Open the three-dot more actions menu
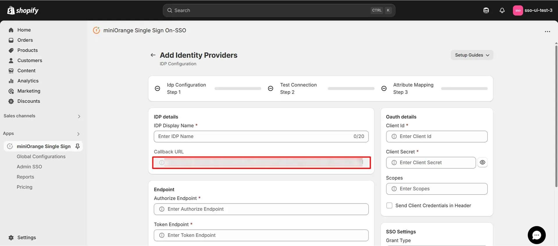This screenshot has height=246, width=558. click(547, 31)
